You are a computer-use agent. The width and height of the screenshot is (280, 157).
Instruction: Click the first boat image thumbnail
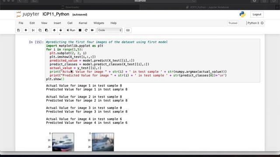(63, 142)
